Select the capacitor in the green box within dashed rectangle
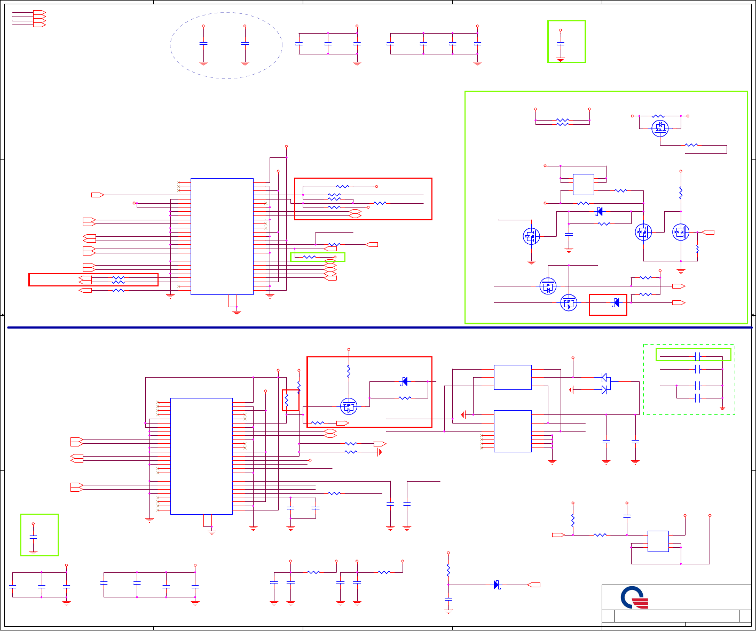 pyautogui.click(x=697, y=356)
